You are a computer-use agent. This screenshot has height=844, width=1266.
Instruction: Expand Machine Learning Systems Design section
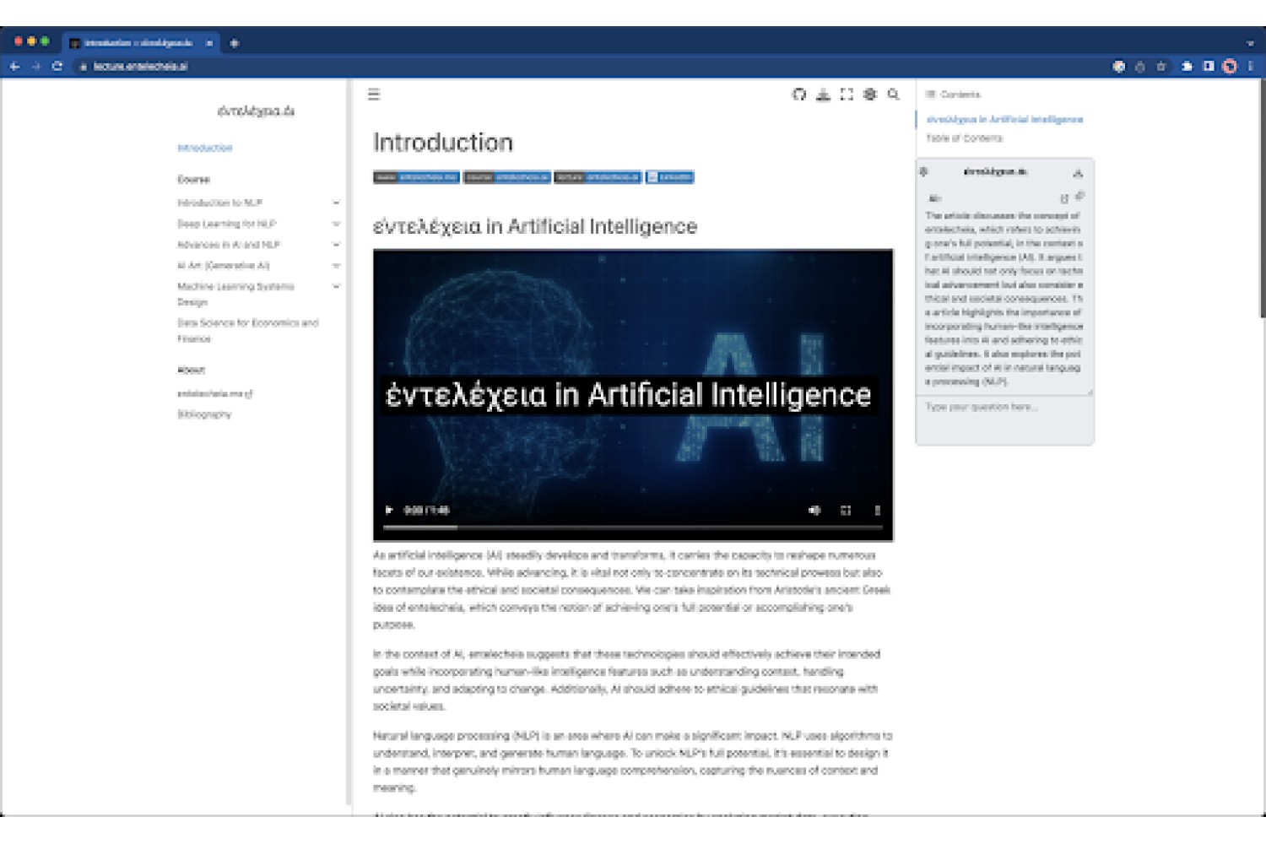pyautogui.click(x=336, y=287)
